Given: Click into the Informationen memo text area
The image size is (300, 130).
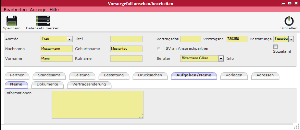Looking at the screenshot, I should coord(97,105).
